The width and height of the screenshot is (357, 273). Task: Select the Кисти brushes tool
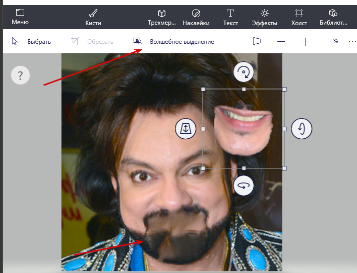point(93,17)
